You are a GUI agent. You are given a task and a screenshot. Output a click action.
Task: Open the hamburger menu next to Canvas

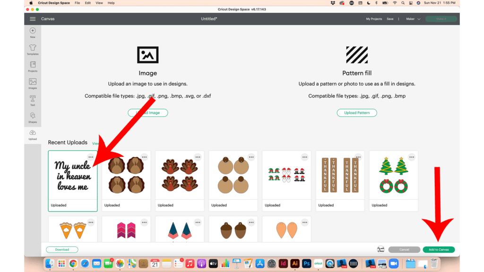pos(33,19)
